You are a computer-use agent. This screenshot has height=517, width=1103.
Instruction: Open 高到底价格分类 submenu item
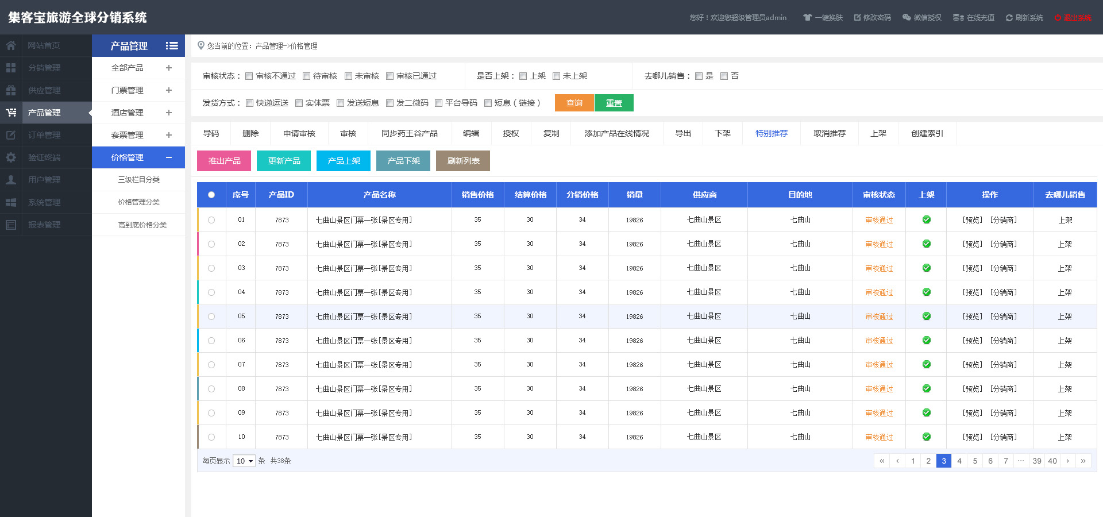pyautogui.click(x=138, y=225)
